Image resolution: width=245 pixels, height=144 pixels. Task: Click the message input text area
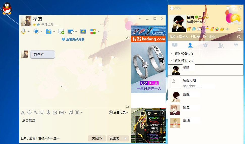pyautogui.click(x=75, y=125)
